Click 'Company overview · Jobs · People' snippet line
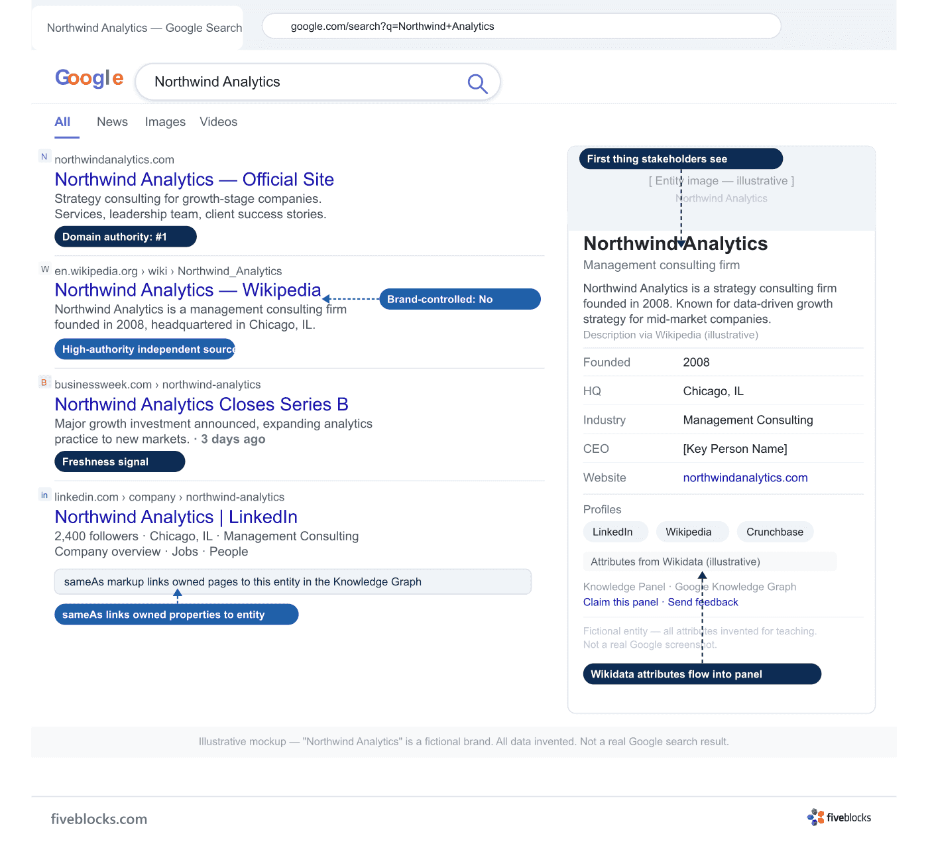928x846 pixels. [151, 552]
